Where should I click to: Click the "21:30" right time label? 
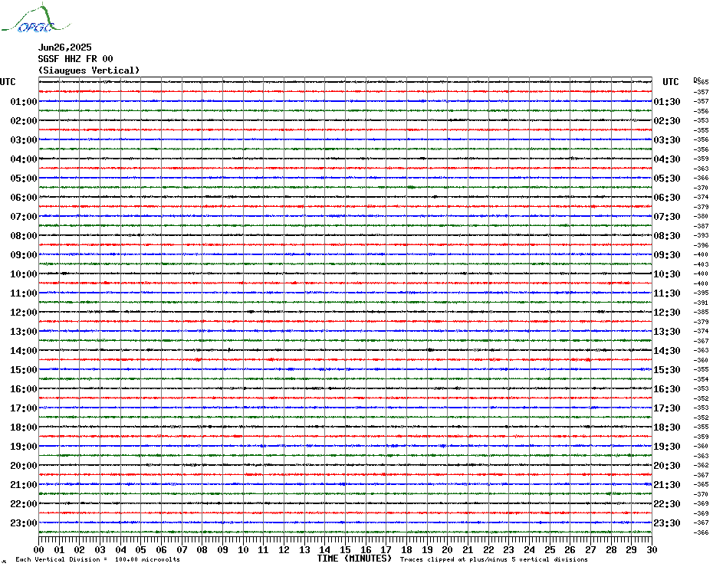[x=667, y=484]
